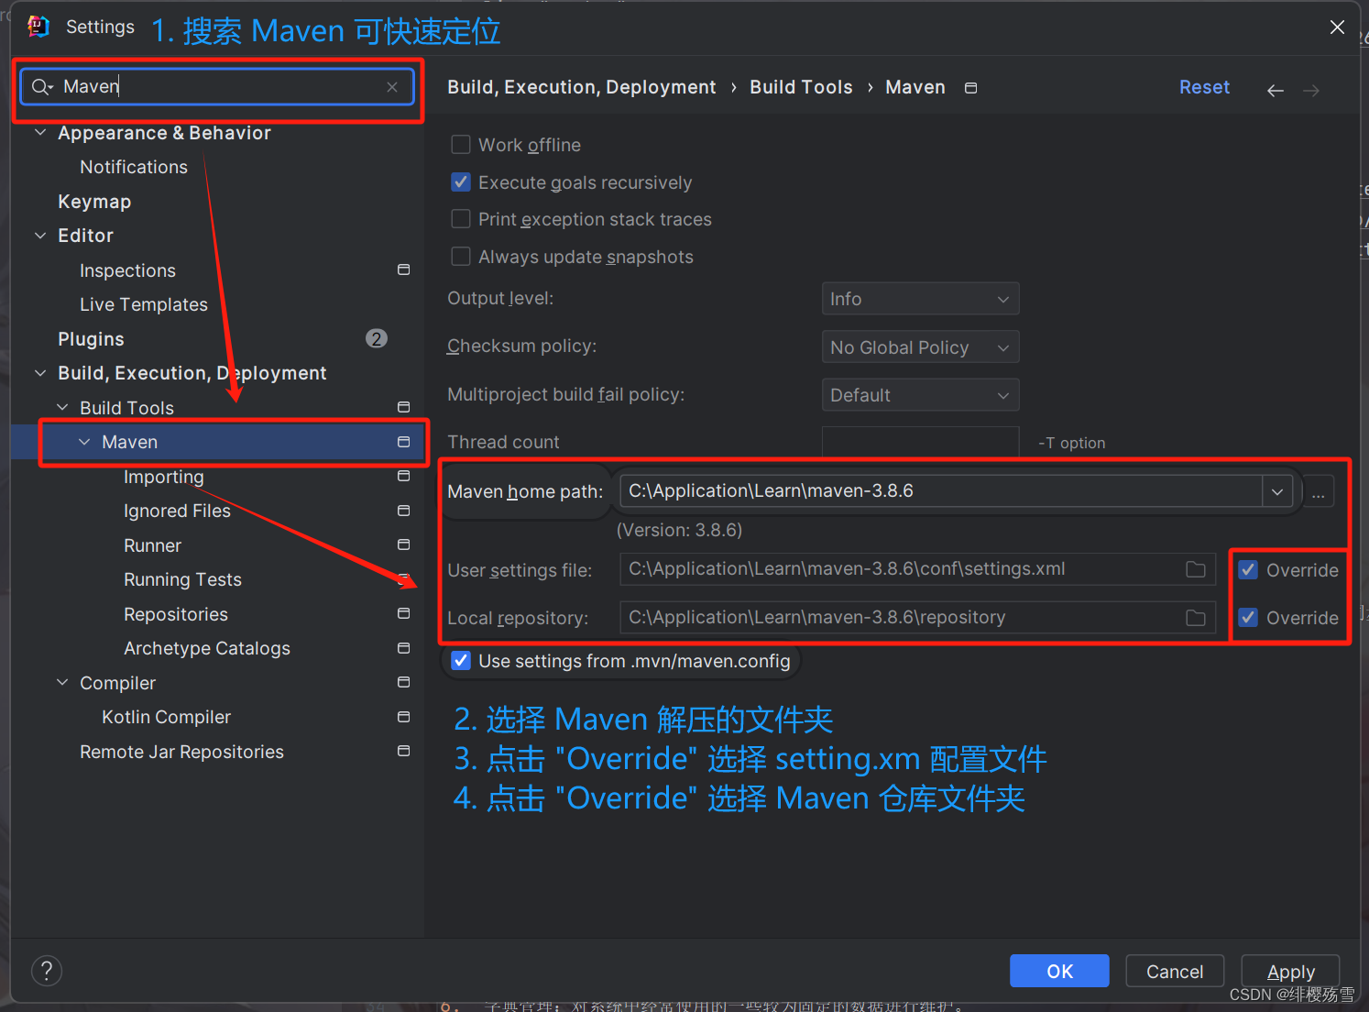Click project icon on Compiler row
Screen dimensions: 1369x1012
click(403, 682)
